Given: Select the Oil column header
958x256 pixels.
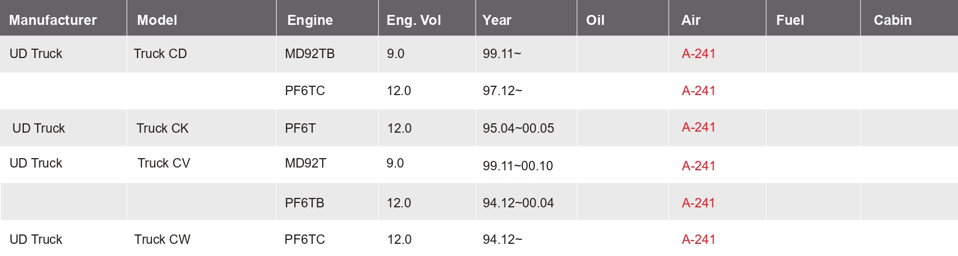Looking at the screenshot, I should pos(595,20).
